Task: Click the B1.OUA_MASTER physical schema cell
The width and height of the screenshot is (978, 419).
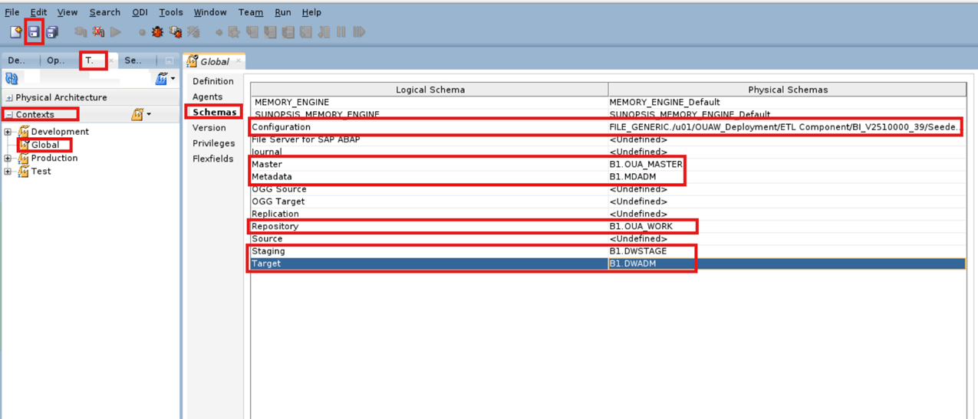Action: click(787, 164)
